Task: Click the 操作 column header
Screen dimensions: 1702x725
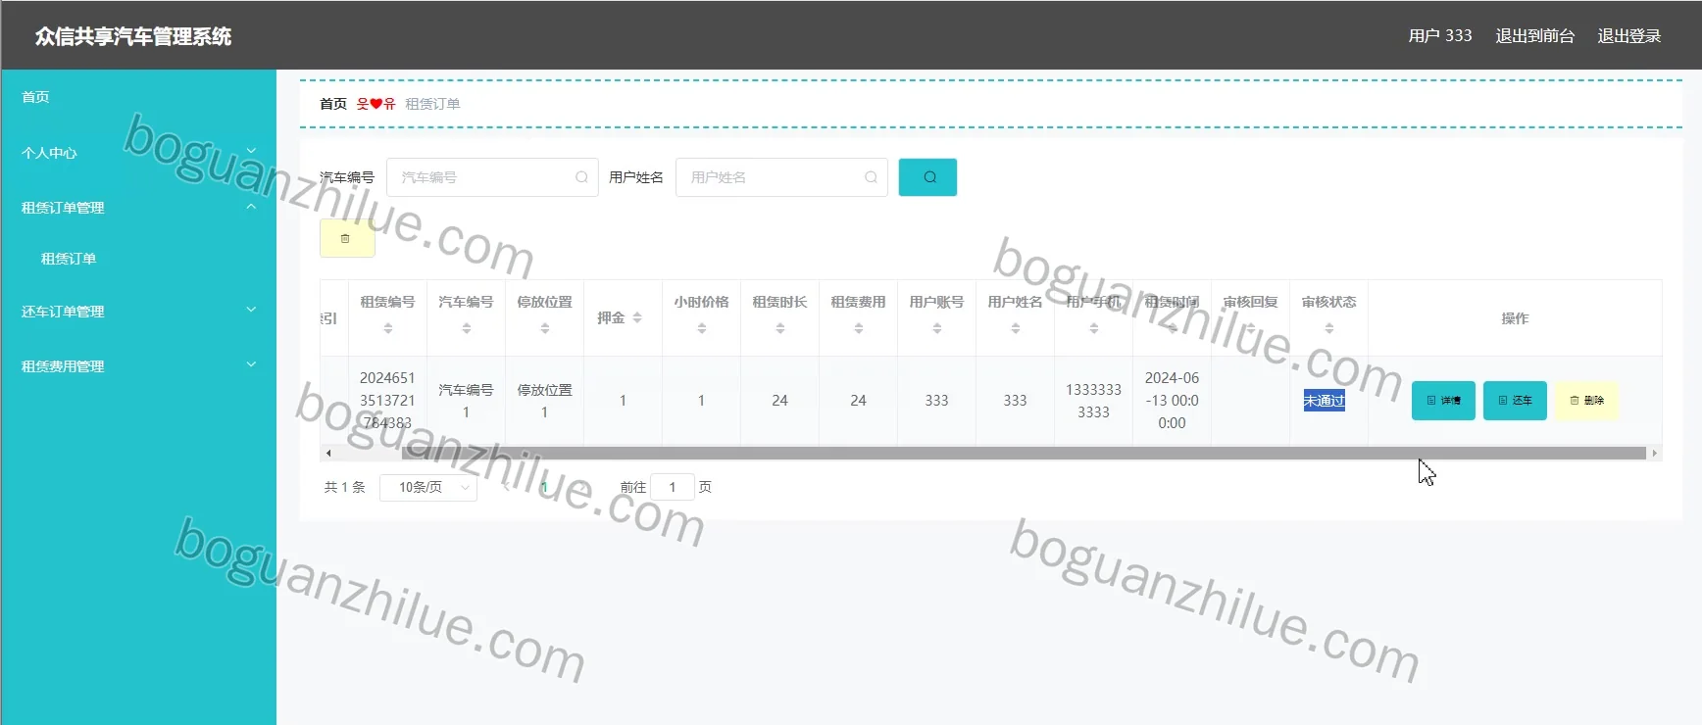Action: (x=1515, y=318)
